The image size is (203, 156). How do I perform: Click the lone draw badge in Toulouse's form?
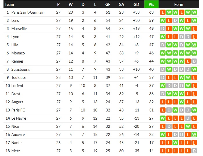tap(162, 78)
